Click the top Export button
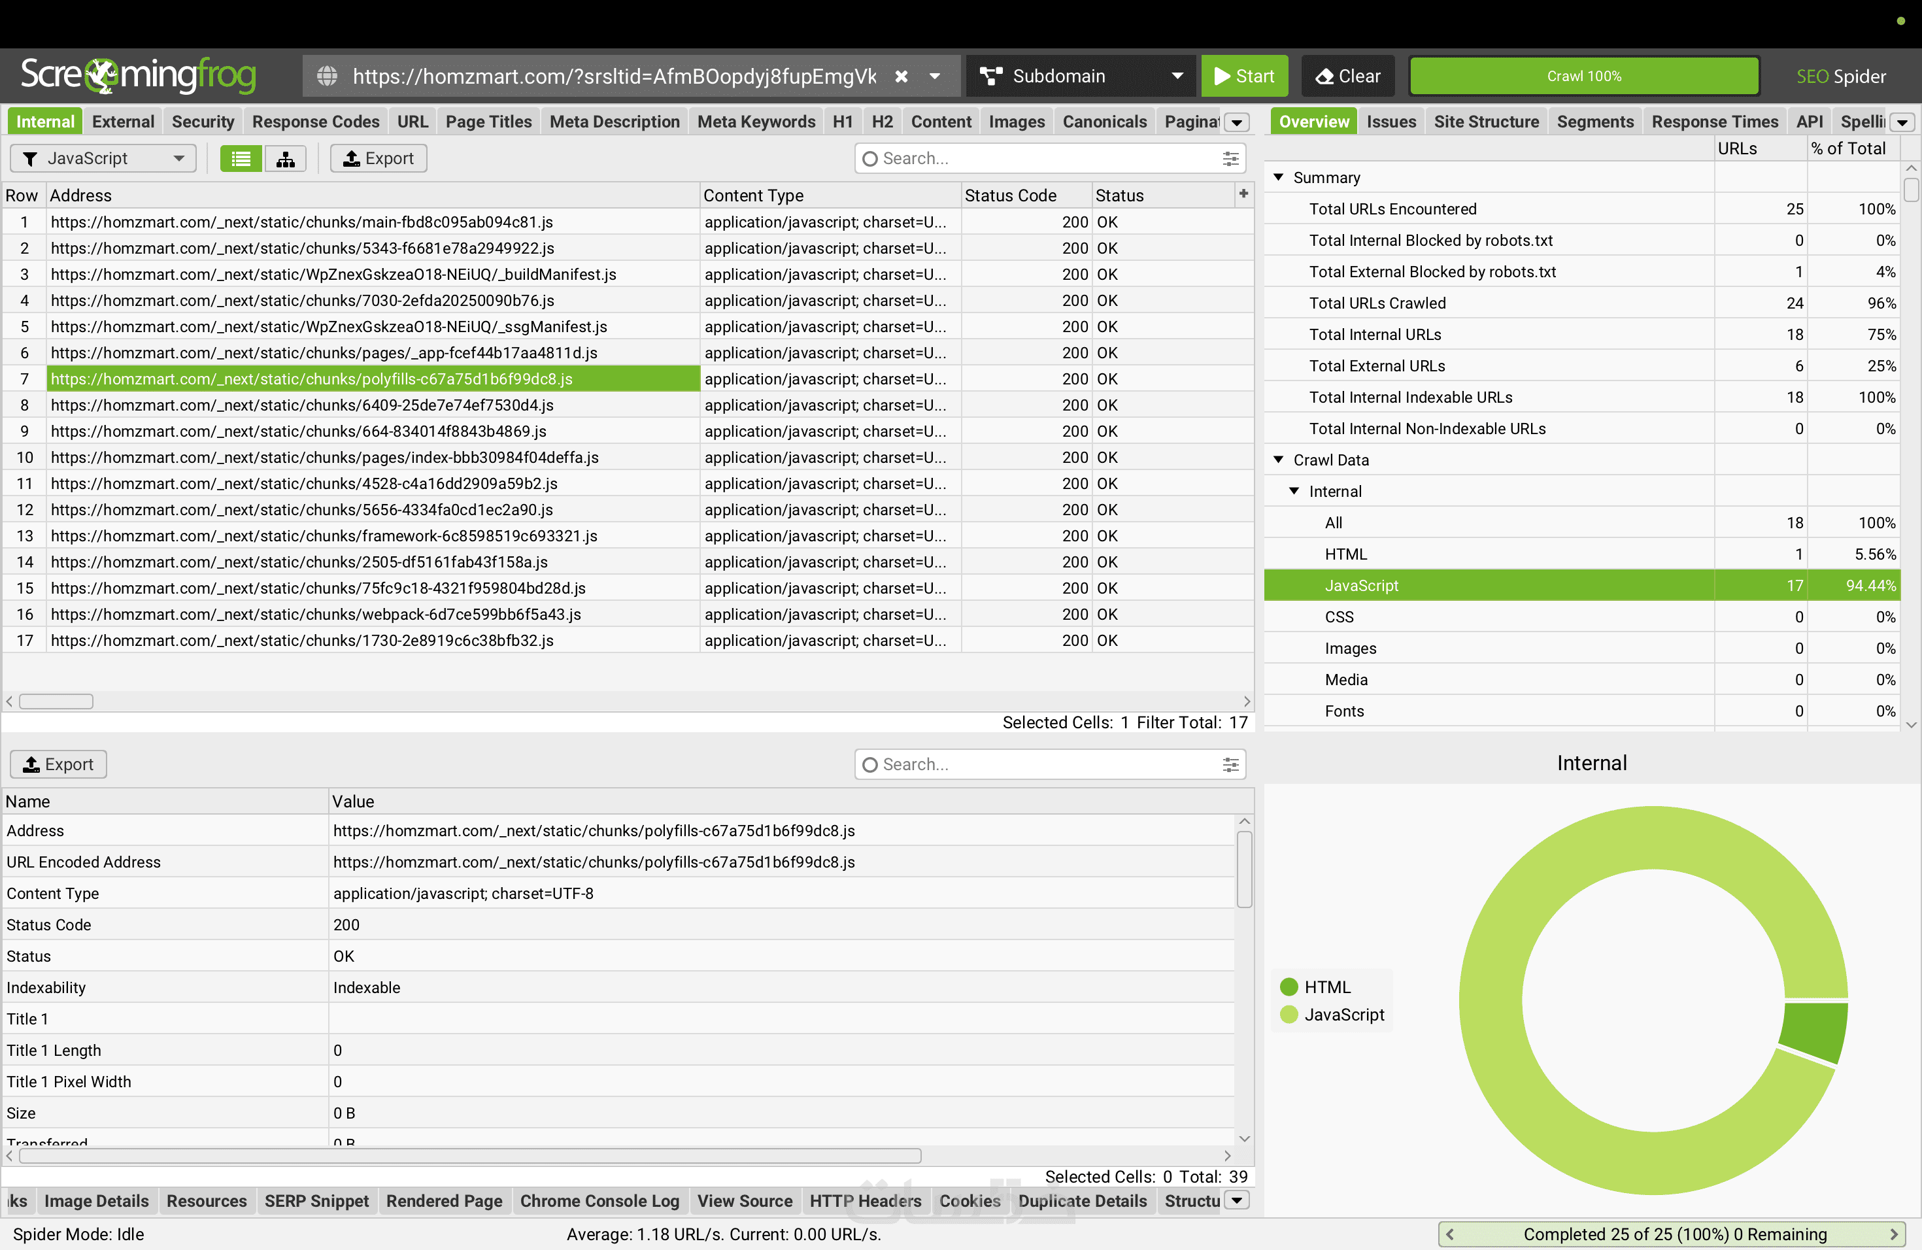The height and width of the screenshot is (1250, 1922). tap(378, 158)
